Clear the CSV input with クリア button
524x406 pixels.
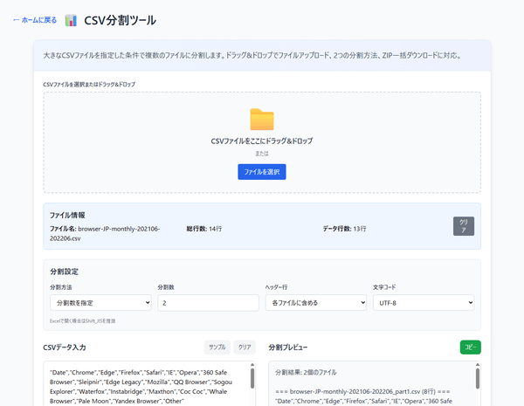(245, 347)
